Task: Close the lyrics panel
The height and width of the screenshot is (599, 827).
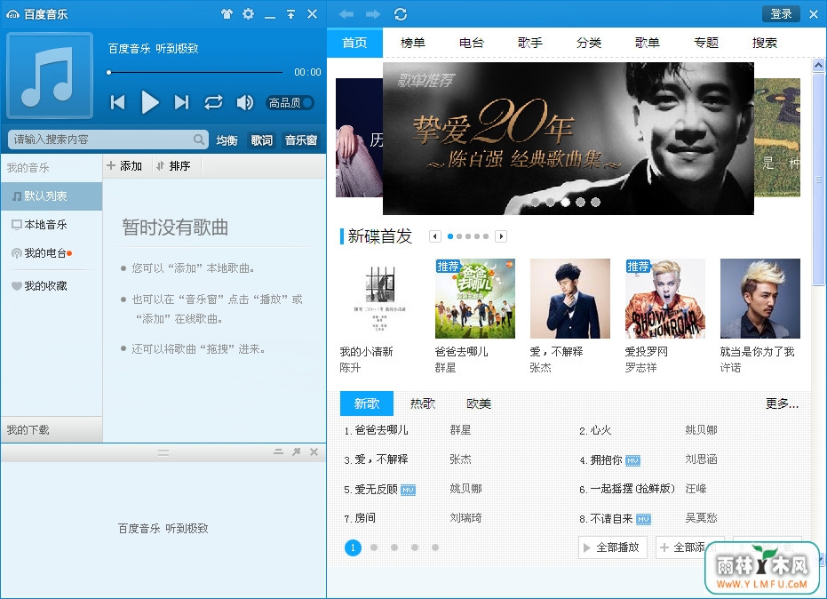Action: 314,452
